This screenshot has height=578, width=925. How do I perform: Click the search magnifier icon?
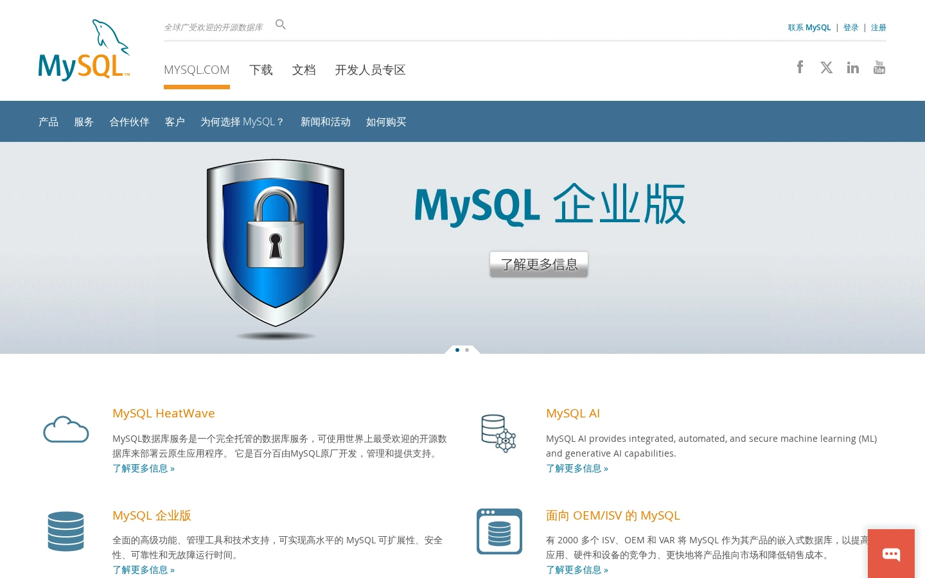281,24
